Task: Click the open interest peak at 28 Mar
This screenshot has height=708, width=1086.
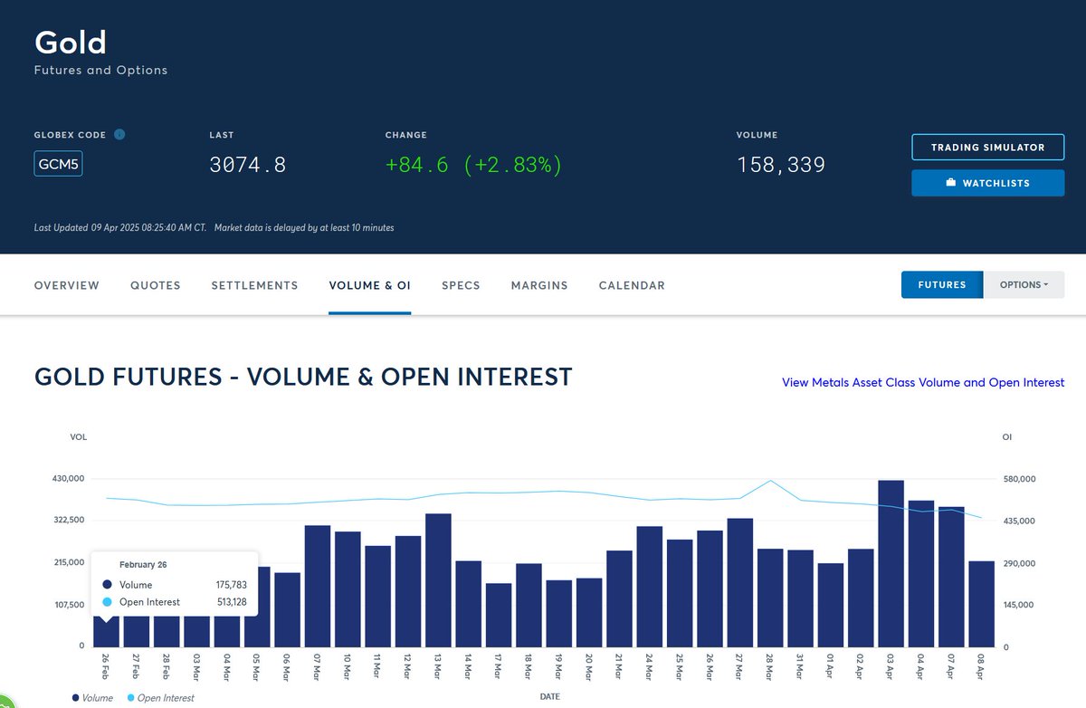Action: [770, 481]
